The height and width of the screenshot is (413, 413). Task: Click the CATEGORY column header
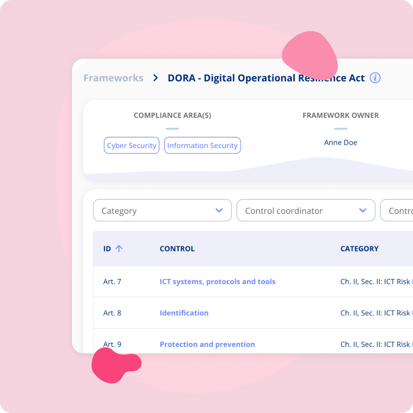coord(359,249)
